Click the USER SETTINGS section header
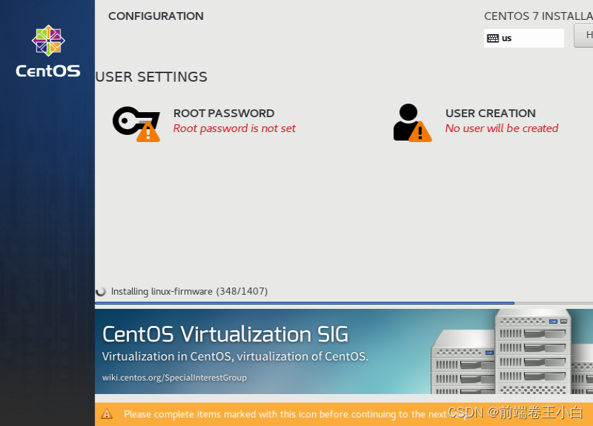 tap(150, 77)
